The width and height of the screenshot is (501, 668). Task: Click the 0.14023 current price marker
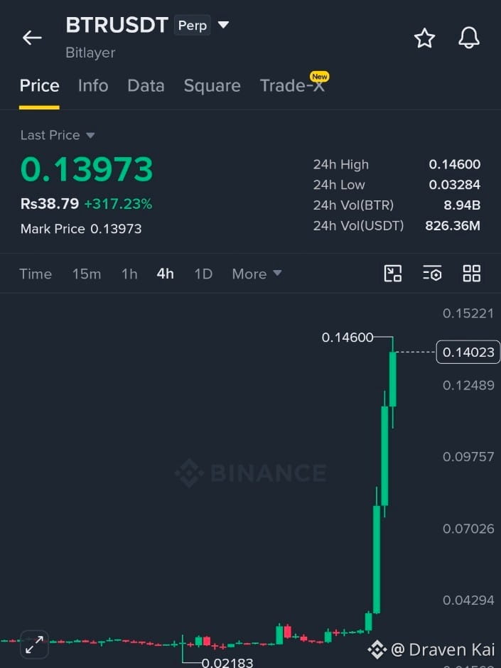click(x=468, y=352)
